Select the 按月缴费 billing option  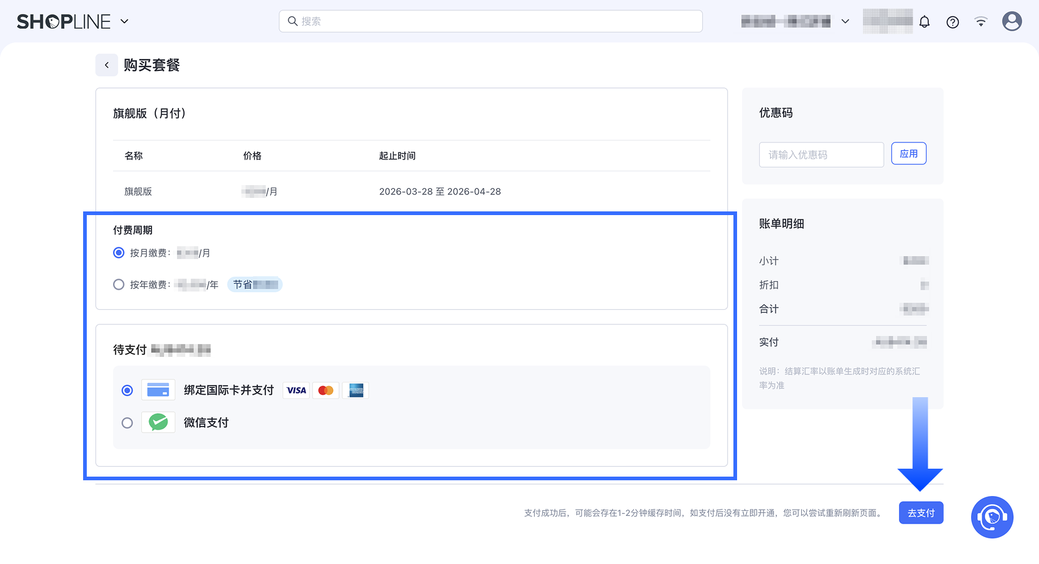click(118, 252)
